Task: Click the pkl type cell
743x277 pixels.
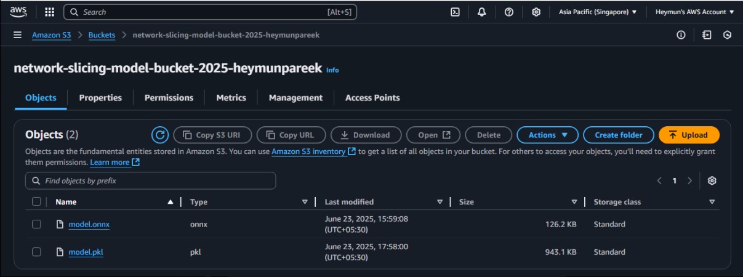Action: 196,252
